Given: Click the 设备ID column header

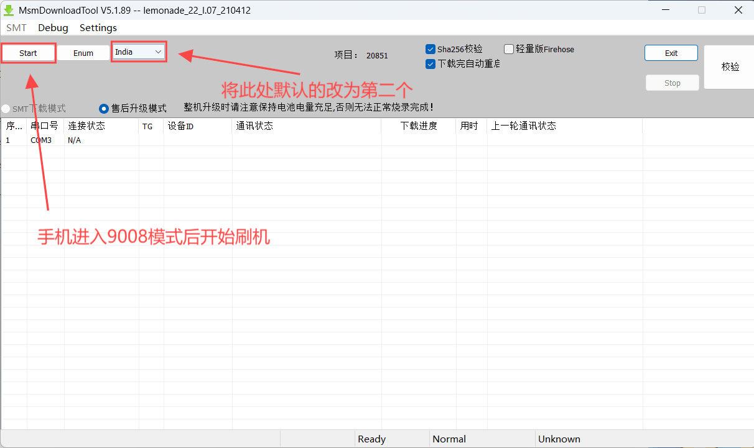Looking at the screenshot, I should pyautogui.click(x=181, y=126).
